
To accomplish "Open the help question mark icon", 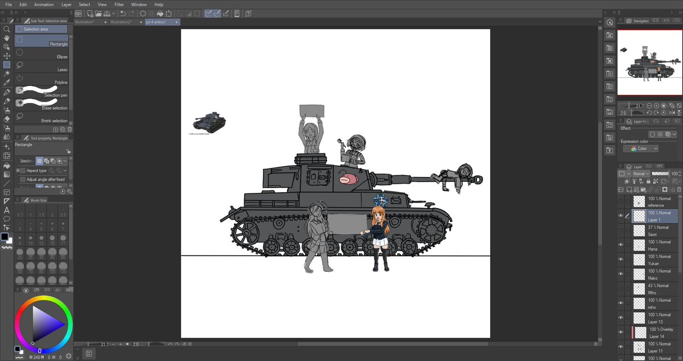I will [x=249, y=13].
